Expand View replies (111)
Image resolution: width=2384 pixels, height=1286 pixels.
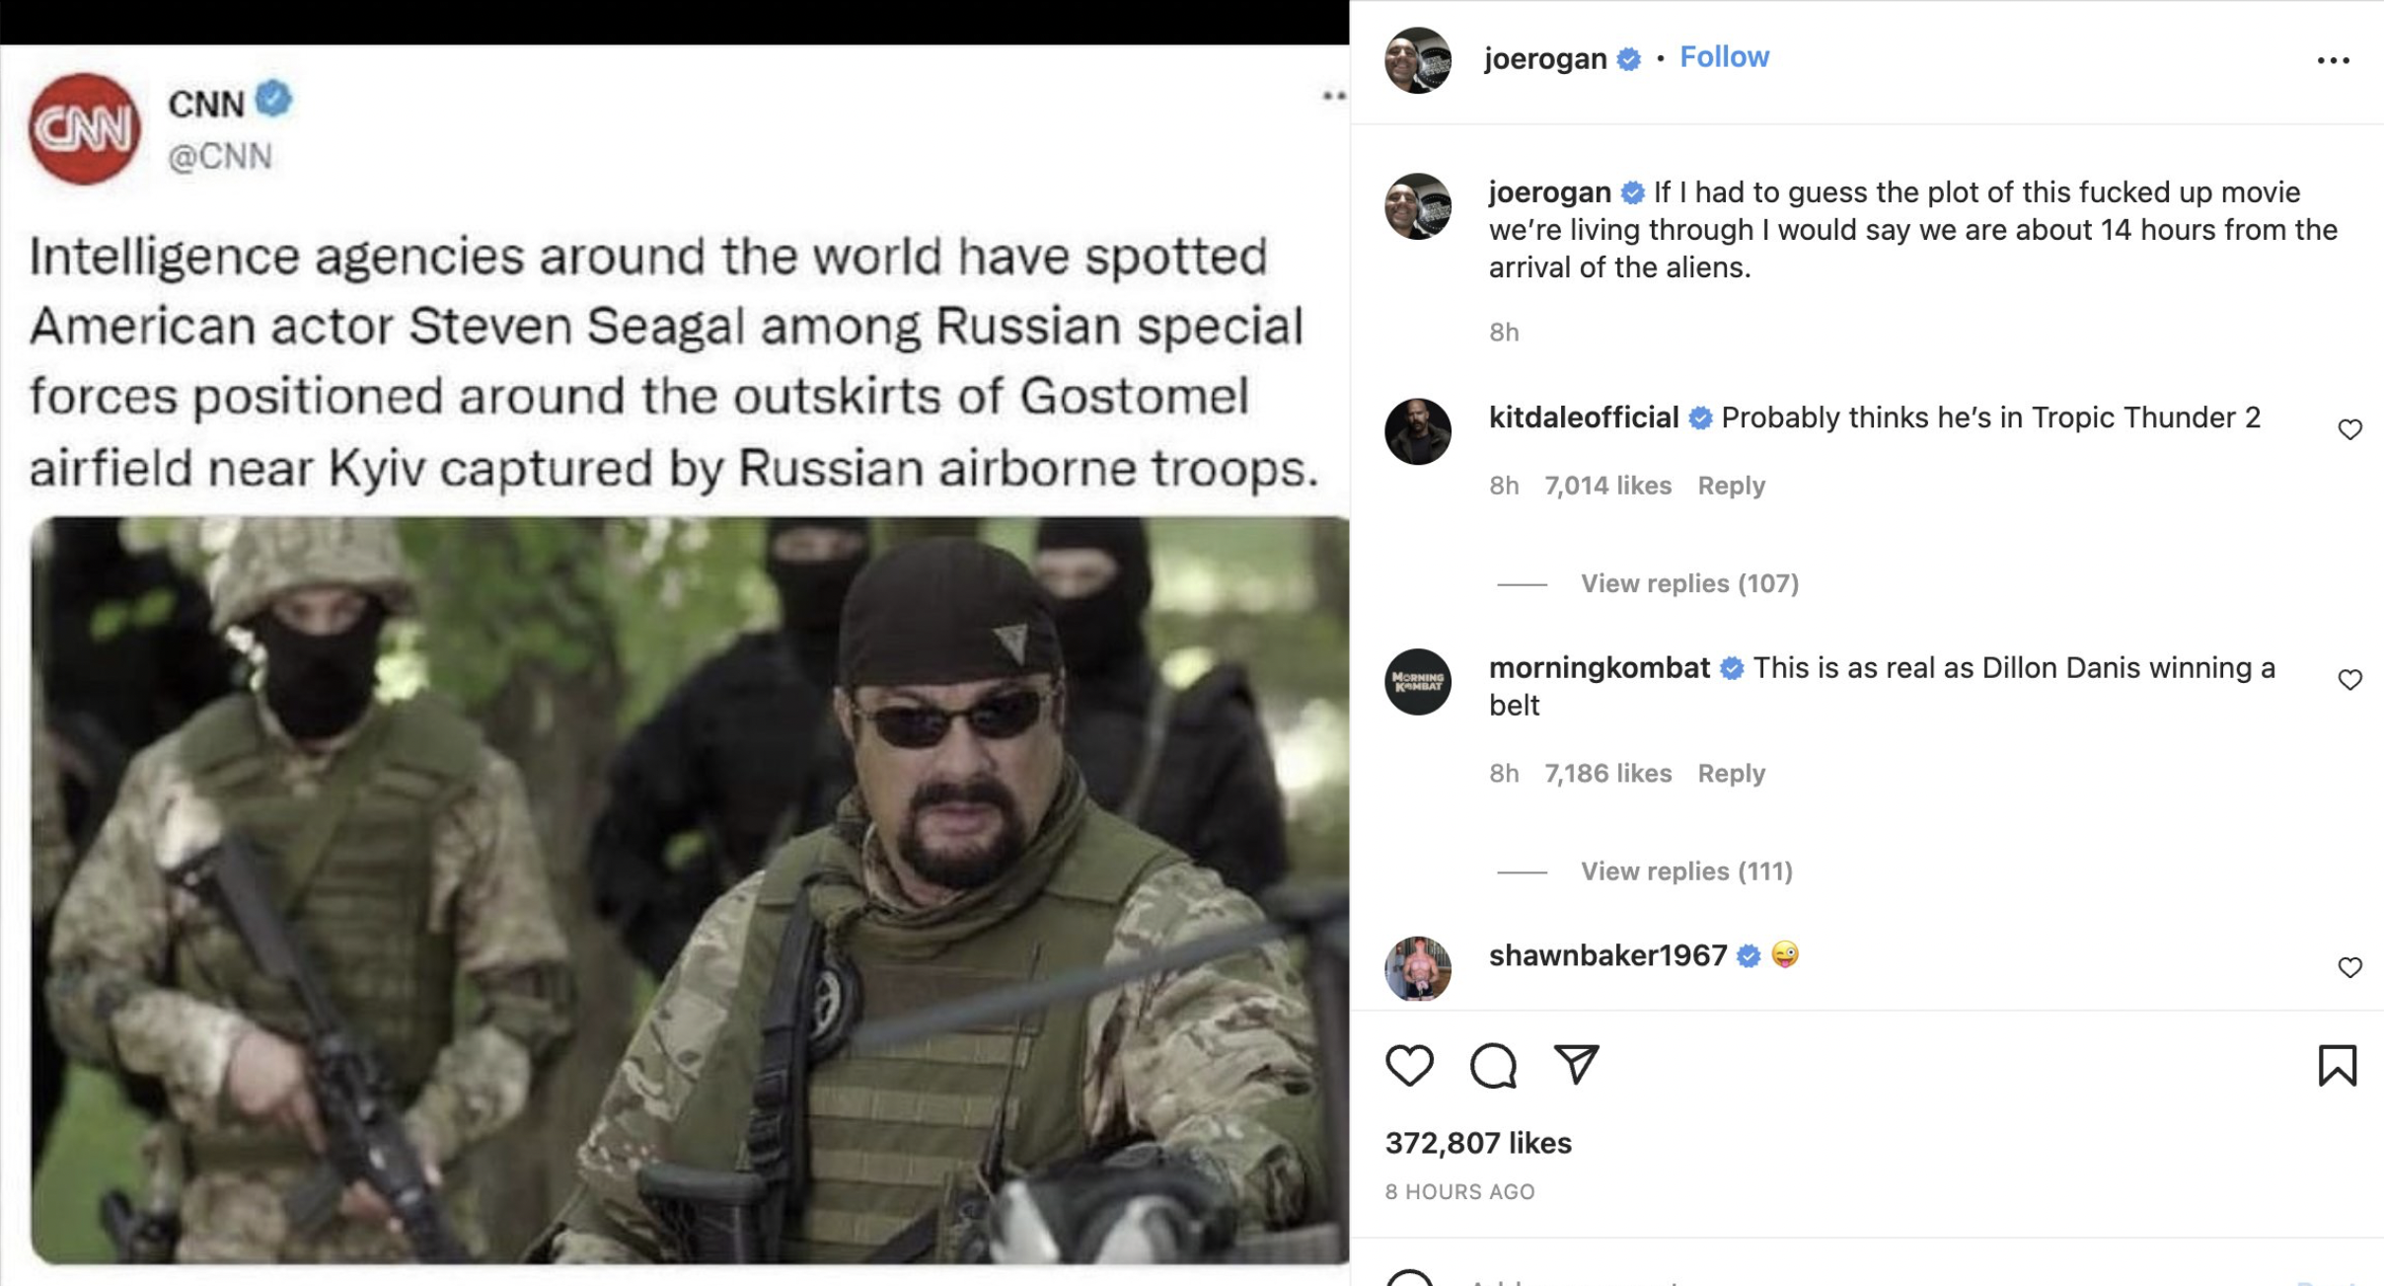pos(1685,871)
